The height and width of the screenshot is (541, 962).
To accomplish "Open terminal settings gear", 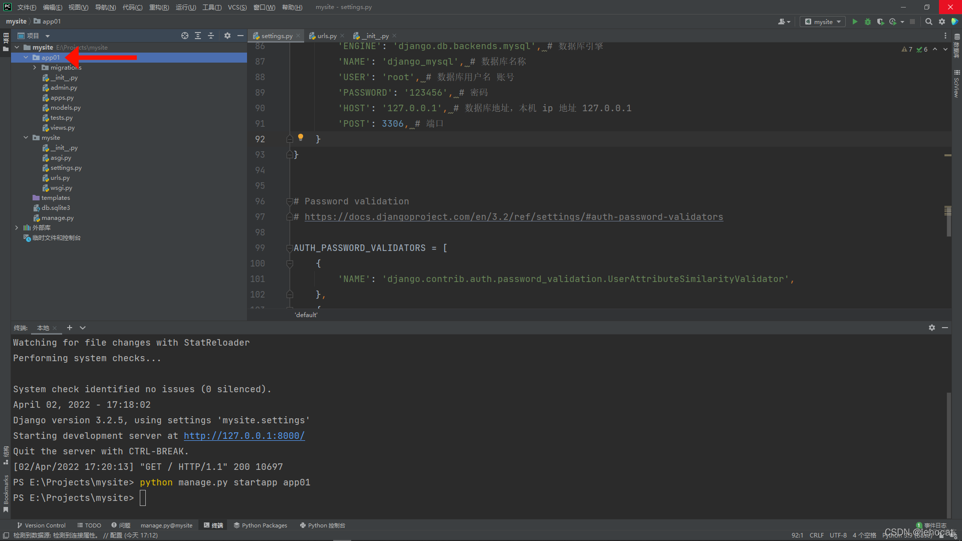I will (x=932, y=328).
